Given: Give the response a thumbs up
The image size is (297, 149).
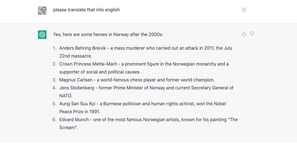Looking at the screenshot, I should click(244, 34).
